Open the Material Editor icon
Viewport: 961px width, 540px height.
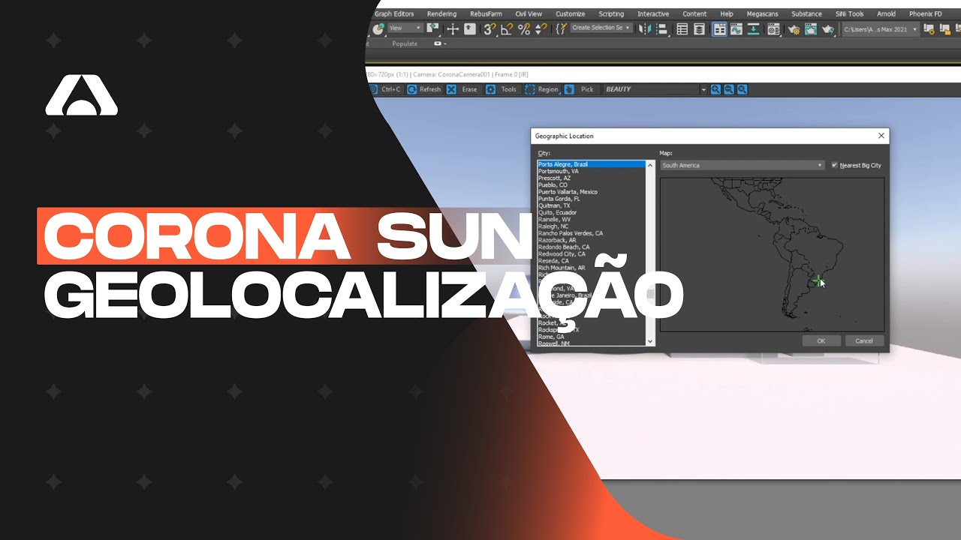pos(774,29)
